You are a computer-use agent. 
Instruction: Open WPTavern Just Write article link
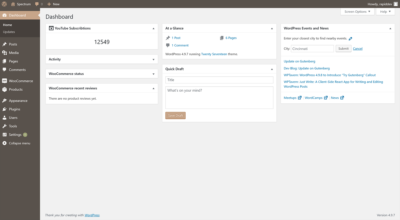(333, 84)
